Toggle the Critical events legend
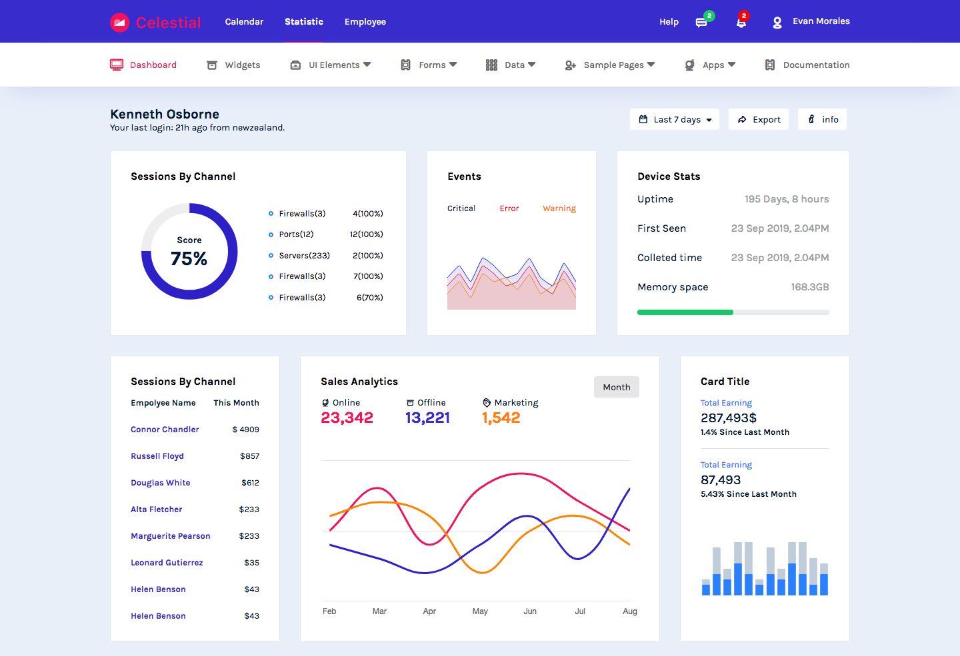 coord(461,208)
